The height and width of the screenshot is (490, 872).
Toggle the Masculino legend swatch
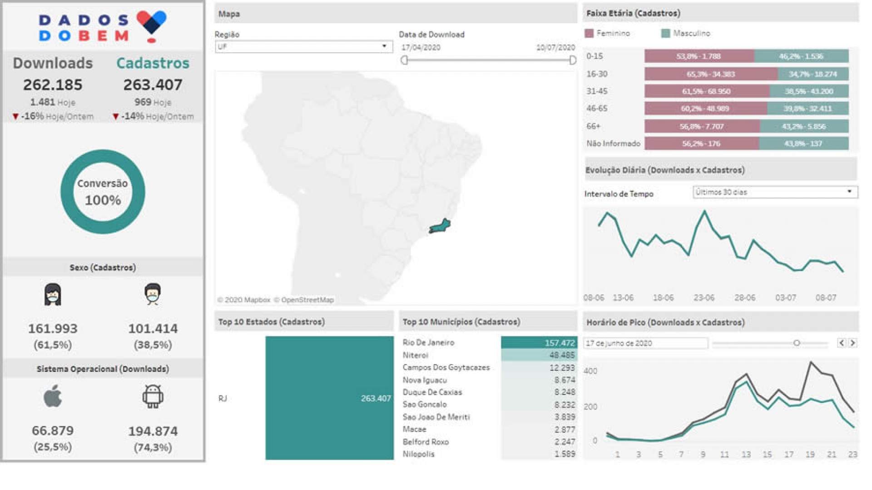[665, 33]
